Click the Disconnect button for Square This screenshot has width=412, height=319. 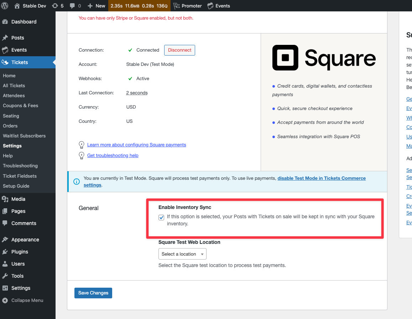[179, 50]
